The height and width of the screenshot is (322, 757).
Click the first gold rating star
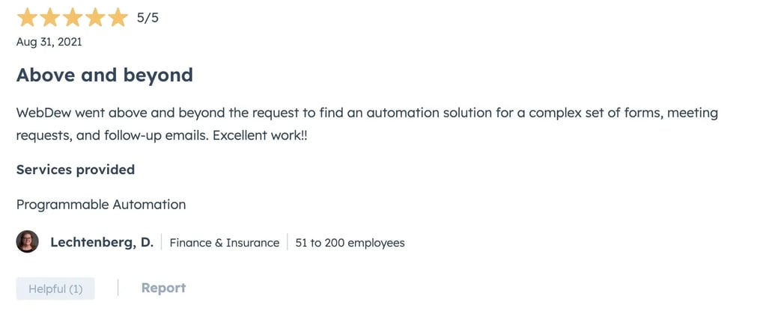click(x=27, y=18)
